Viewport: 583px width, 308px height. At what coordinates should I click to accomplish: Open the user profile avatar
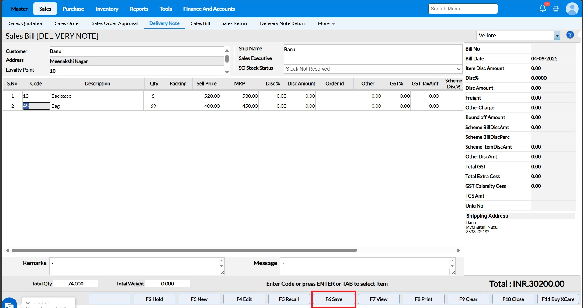(x=572, y=9)
